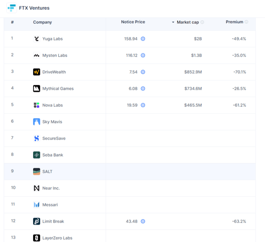Open the Nova Labs company name
This screenshot has height=242, width=265.
coord(52,105)
